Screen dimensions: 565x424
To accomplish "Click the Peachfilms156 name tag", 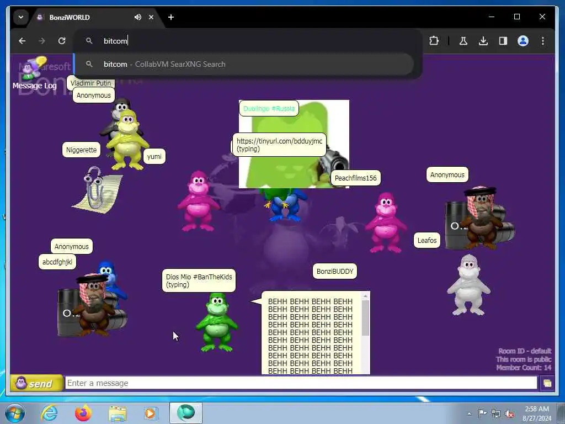I will tap(355, 178).
